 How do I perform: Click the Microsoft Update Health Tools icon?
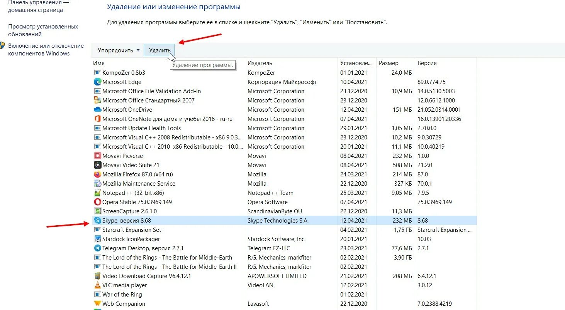tap(97, 128)
